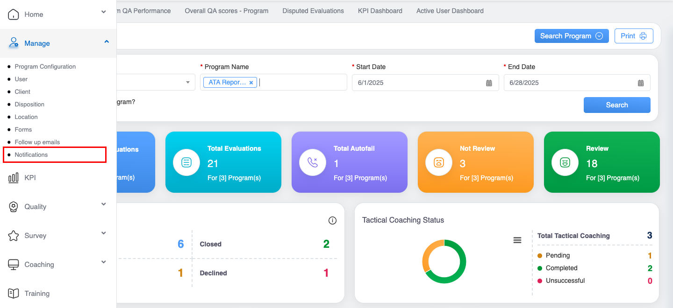Switch to the KPI Dashboard tab
The height and width of the screenshot is (308, 673).
point(379,11)
